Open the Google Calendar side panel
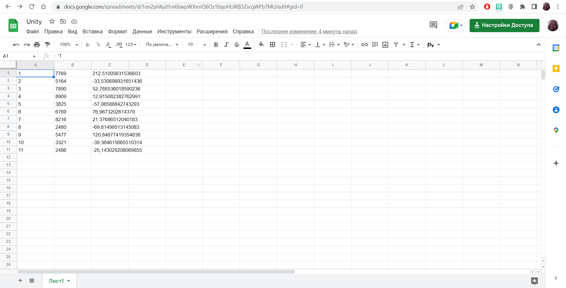This screenshot has height=288, width=566. pos(556,48)
